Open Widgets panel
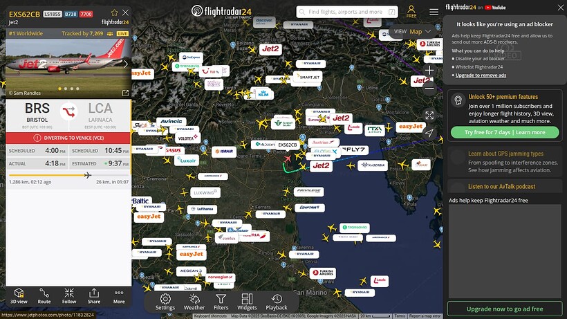Viewport: 567px width, 319px height. pos(247,302)
